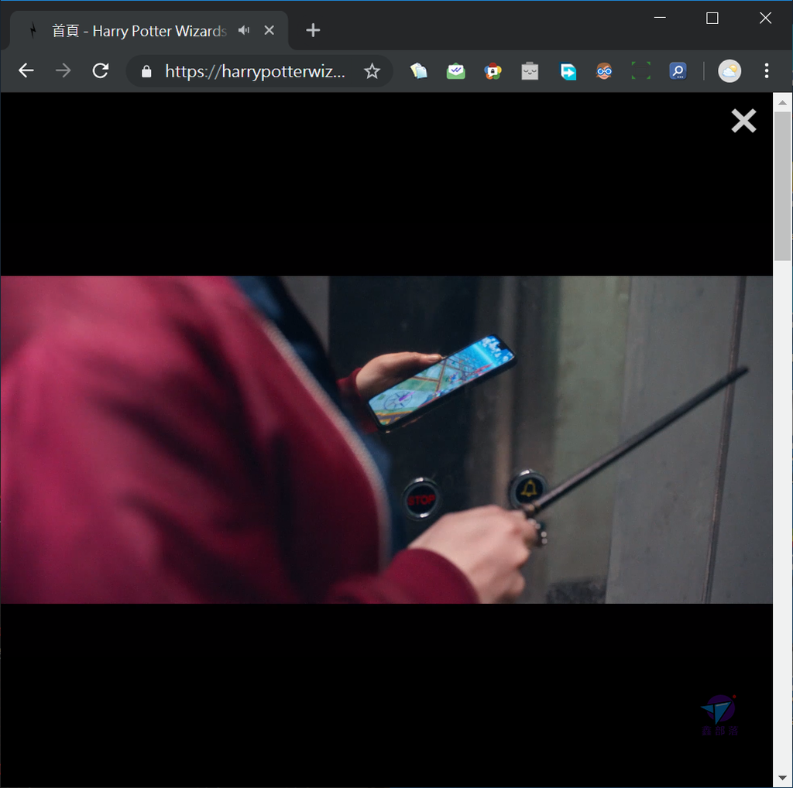This screenshot has width=793, height=788.
Task: Reload the Harry Potter Wizards page
Action: (x=101, y=70)
